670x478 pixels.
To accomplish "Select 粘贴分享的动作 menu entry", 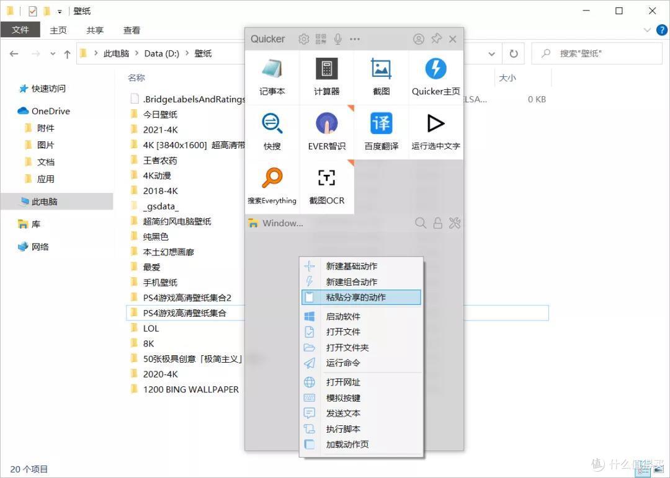I will coord(362,298).
